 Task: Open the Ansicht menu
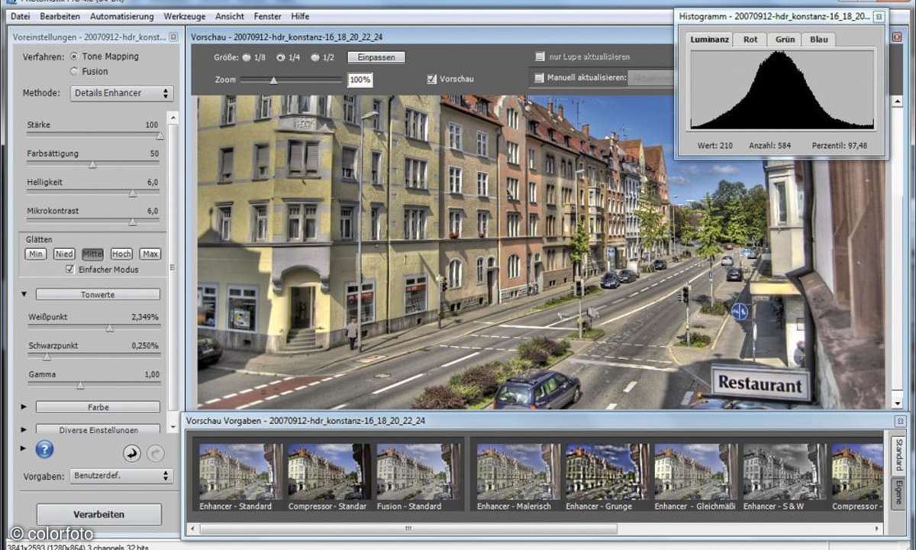coord(230,16)
